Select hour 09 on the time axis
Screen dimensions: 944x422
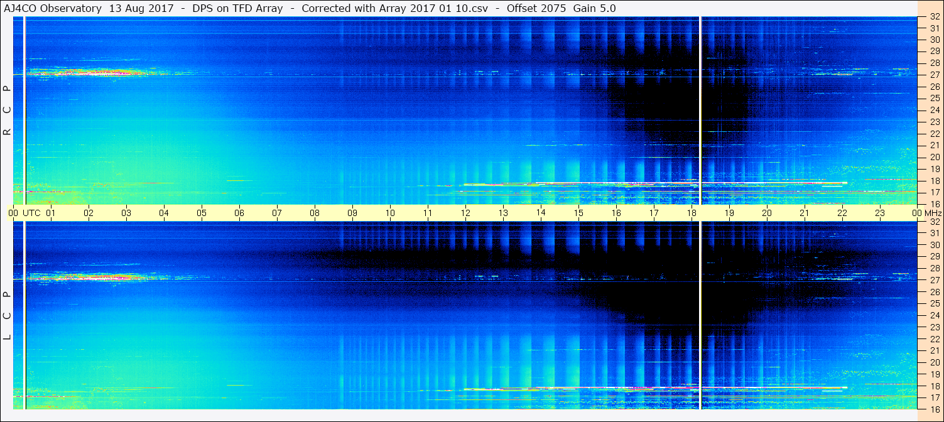coord(352,213)
